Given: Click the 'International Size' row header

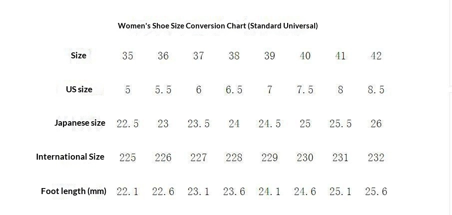Looking at the screenshot, I should pos(70,157).
